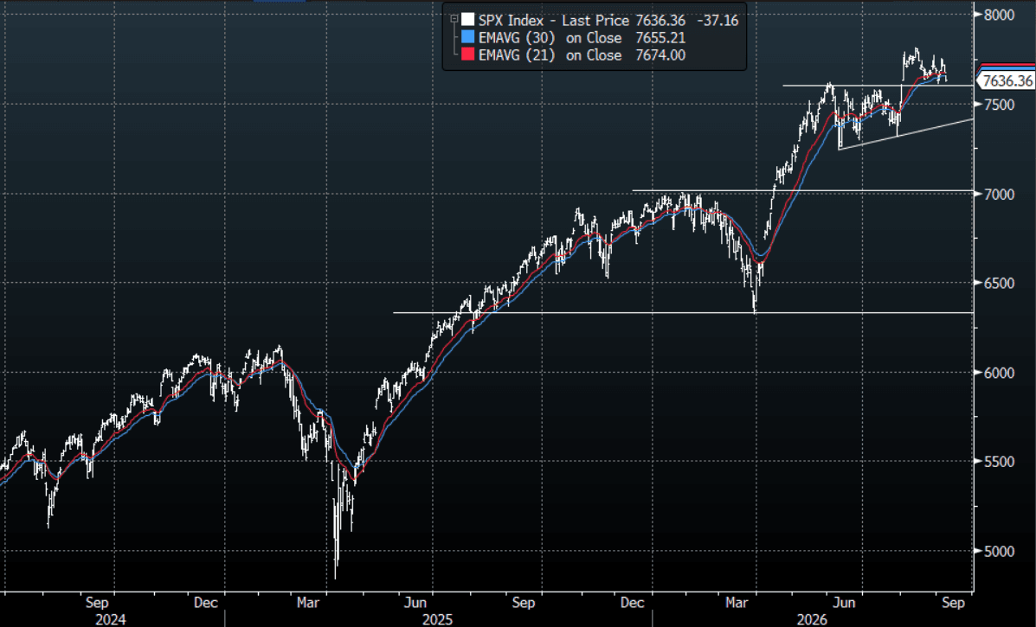1036x627 pixels.
Task: Click the white SPX Index legend swatch
Action: pos(467,20)
